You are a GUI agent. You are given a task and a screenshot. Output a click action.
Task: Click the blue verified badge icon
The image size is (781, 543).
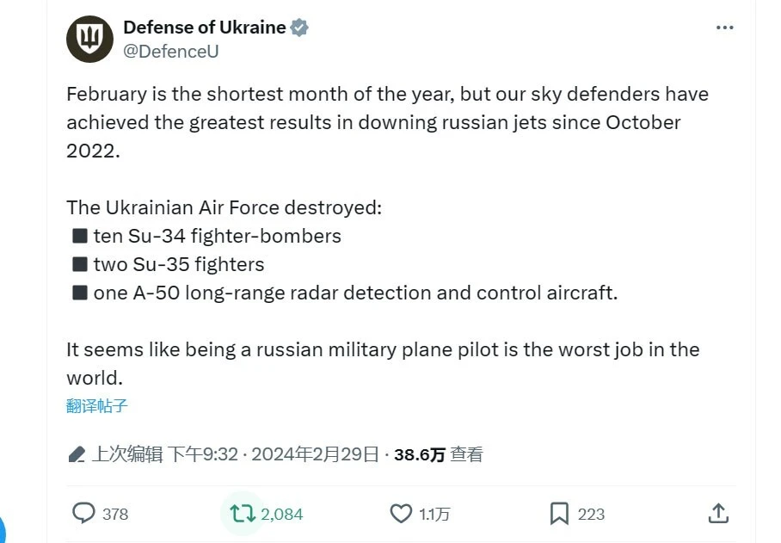pyautogui.click(x=299, y=28)
